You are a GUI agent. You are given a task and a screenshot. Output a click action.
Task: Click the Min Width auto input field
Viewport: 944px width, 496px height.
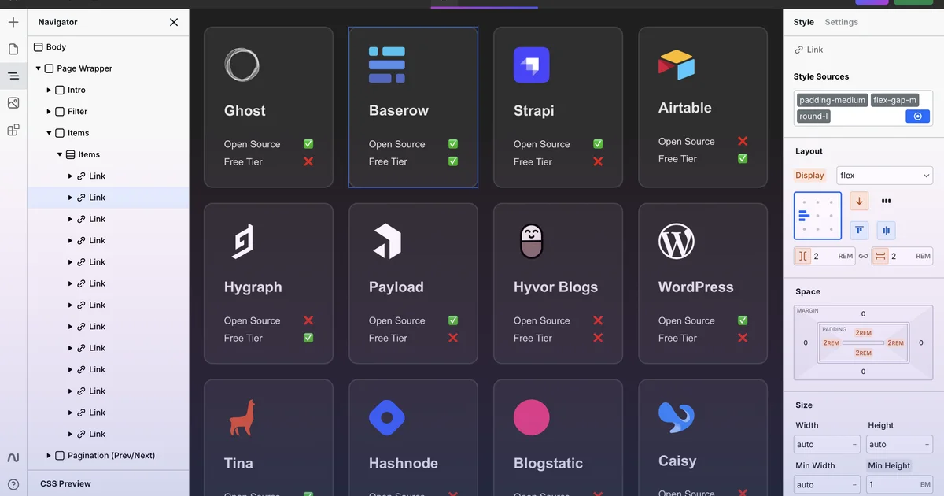coord(828,485)
